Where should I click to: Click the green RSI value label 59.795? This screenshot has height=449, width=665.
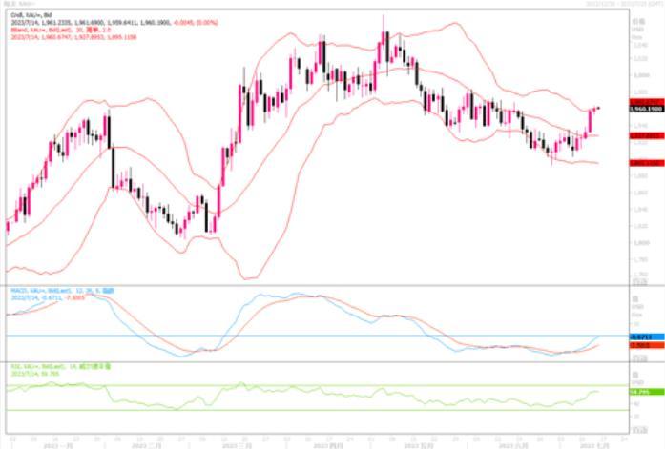point(644,391)
